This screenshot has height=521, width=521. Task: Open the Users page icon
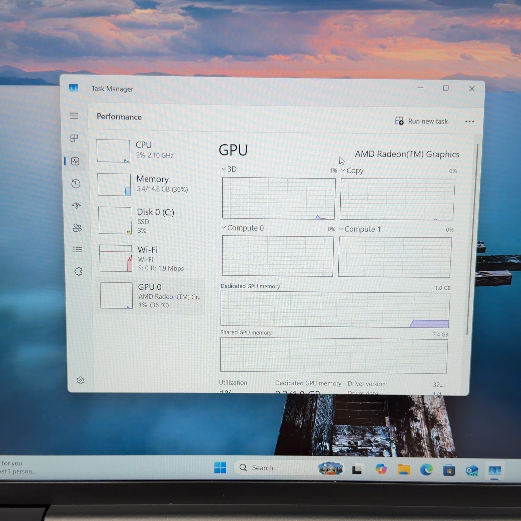click(x=77, y=228)
